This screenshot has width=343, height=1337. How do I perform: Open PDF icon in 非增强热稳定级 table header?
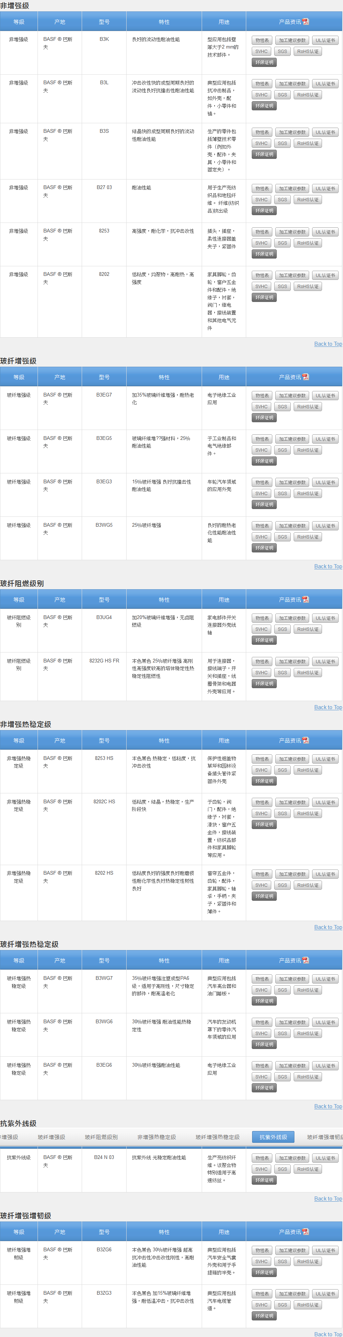[305, 740]
